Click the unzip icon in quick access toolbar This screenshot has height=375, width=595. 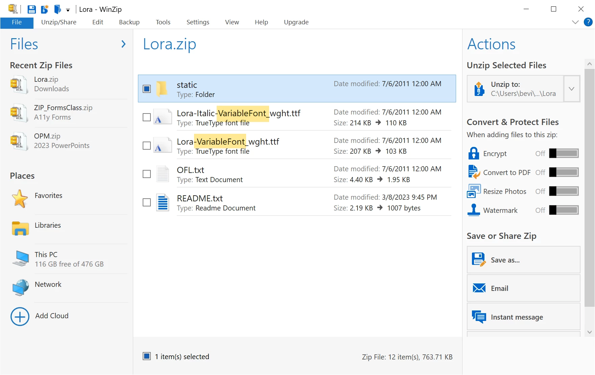pos(57,9)
